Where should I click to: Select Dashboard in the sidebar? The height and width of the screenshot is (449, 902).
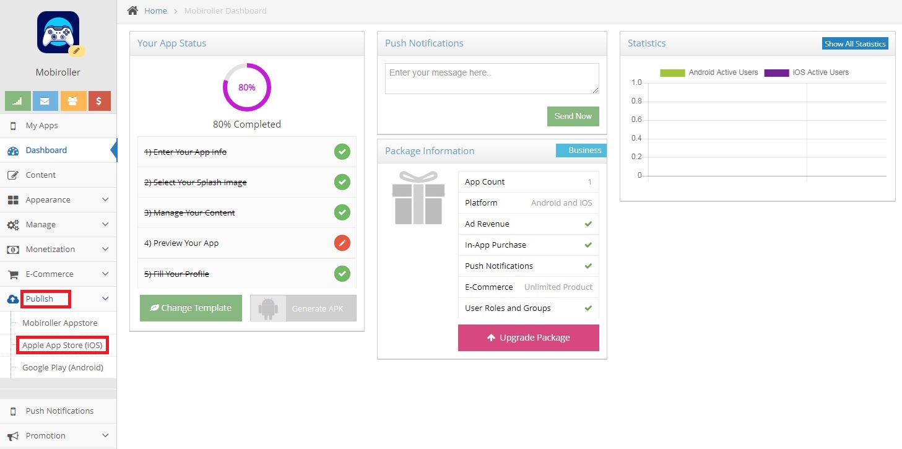point(58,150)
